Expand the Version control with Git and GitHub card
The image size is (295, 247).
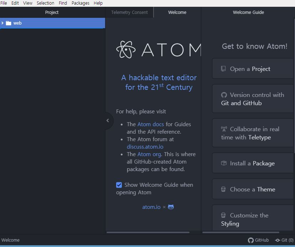point(253,99)
